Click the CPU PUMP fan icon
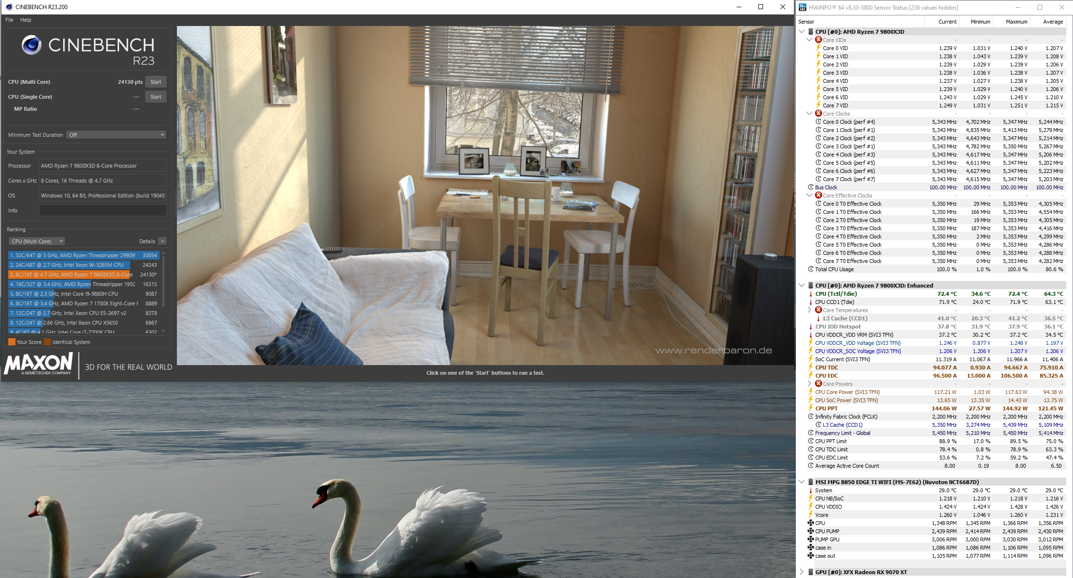This screenshot has height=578, width=1073. (811, 531)
